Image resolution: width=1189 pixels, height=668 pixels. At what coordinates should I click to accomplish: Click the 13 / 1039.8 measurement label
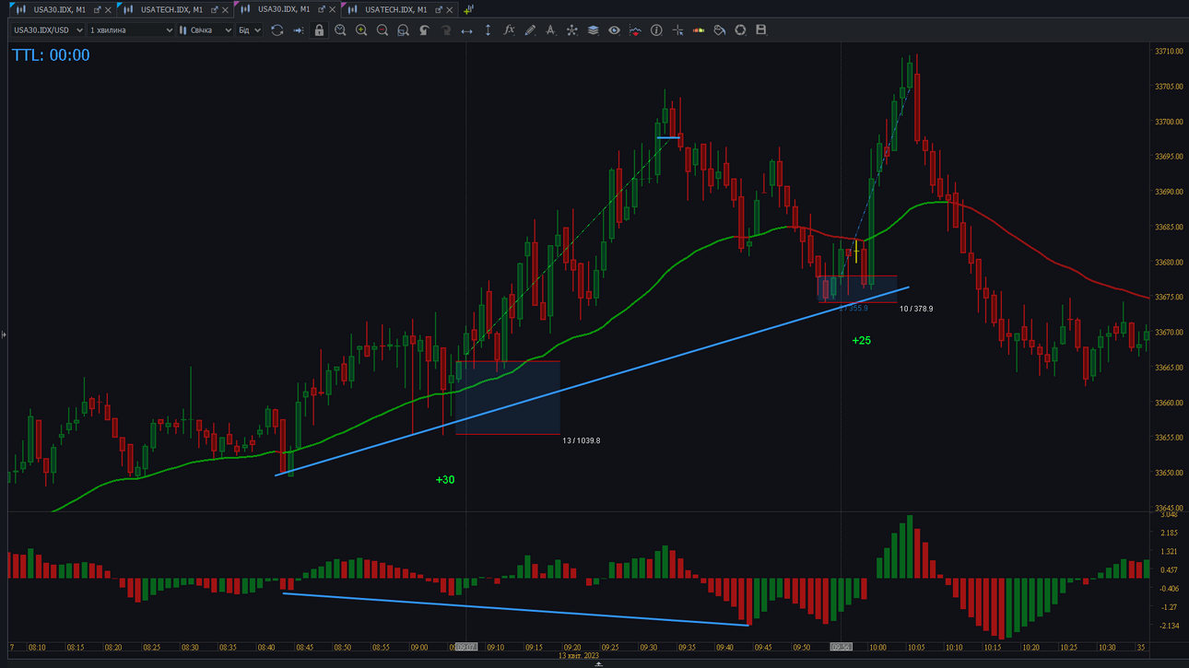[582, 441]
